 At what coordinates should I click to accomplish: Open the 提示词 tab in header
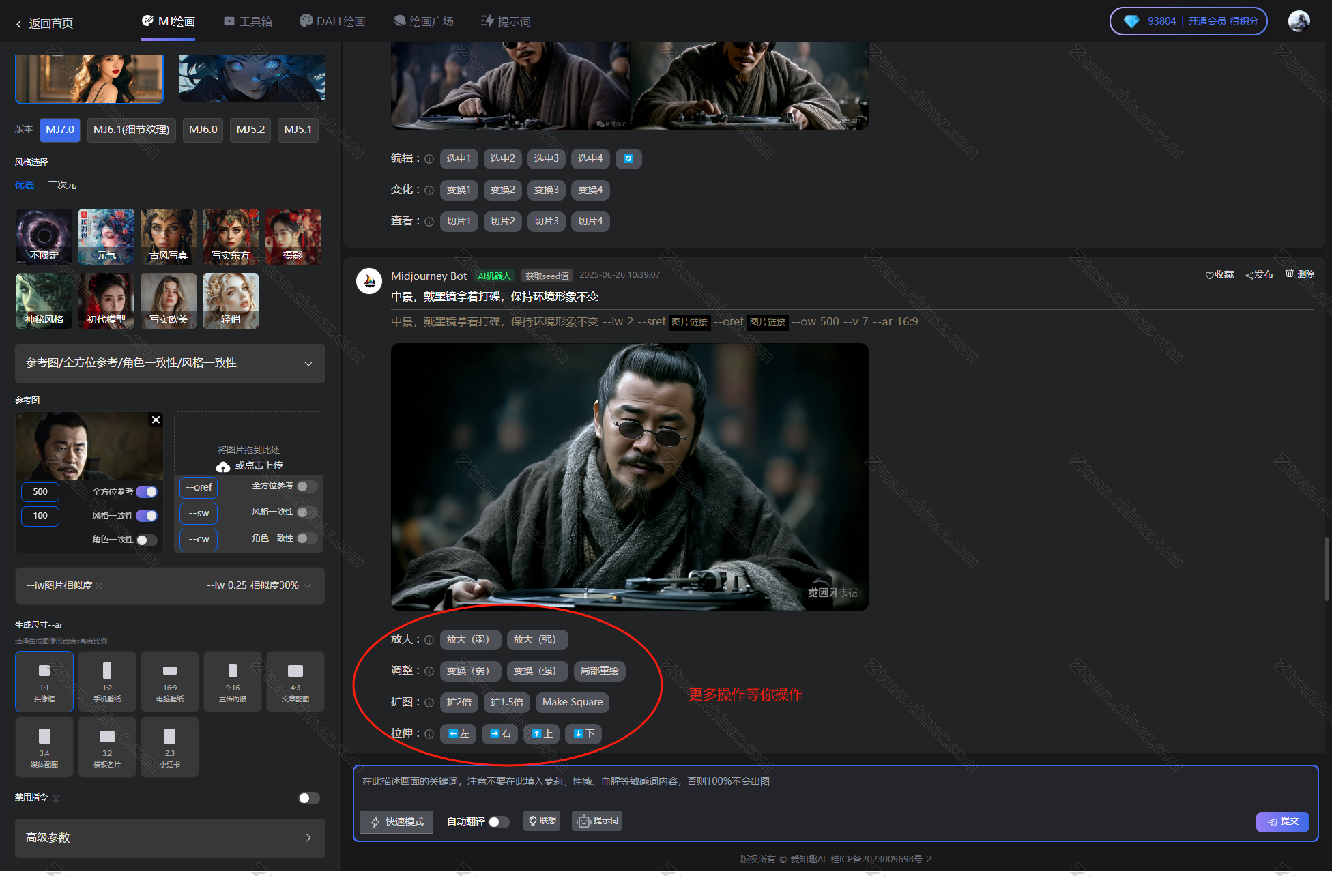(x=506, y=21)
